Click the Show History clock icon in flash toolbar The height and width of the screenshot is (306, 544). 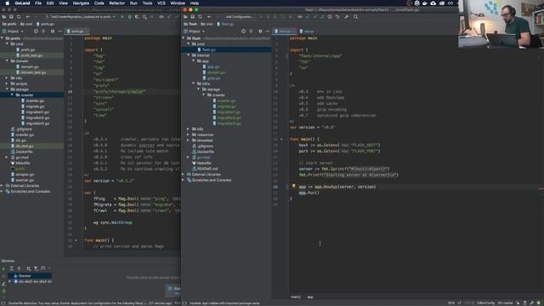330,17
